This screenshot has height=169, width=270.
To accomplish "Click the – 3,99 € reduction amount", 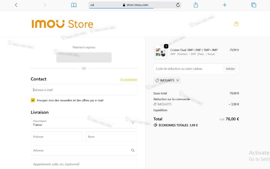I will tap(234, 104).
